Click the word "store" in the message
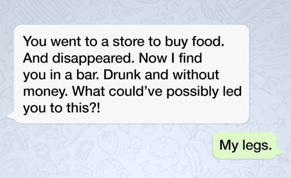Viewport: 291px width, 178px height. click(x=128, y=42)
